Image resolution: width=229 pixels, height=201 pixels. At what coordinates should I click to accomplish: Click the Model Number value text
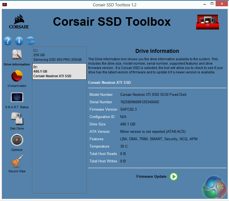point(153,94)
